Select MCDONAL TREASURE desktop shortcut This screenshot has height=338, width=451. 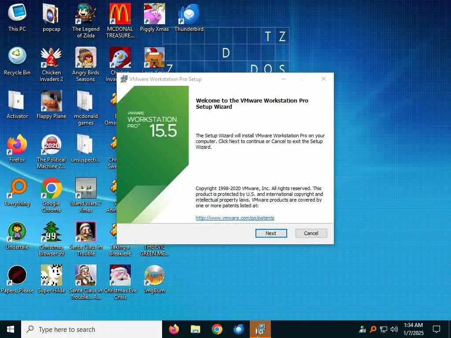click(120, 20)
